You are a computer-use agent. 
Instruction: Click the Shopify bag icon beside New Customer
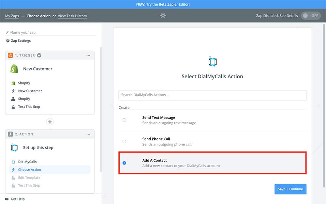click(x=14, y=69)
